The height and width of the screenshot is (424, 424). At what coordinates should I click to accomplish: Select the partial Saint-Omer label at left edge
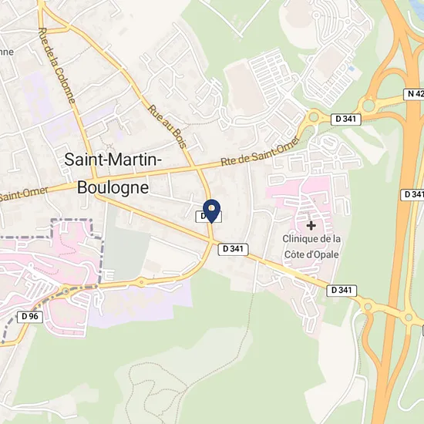click(24, 193)
